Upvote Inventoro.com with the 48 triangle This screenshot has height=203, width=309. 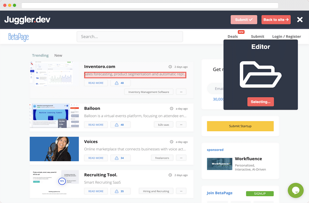click(x=120, y=83)
